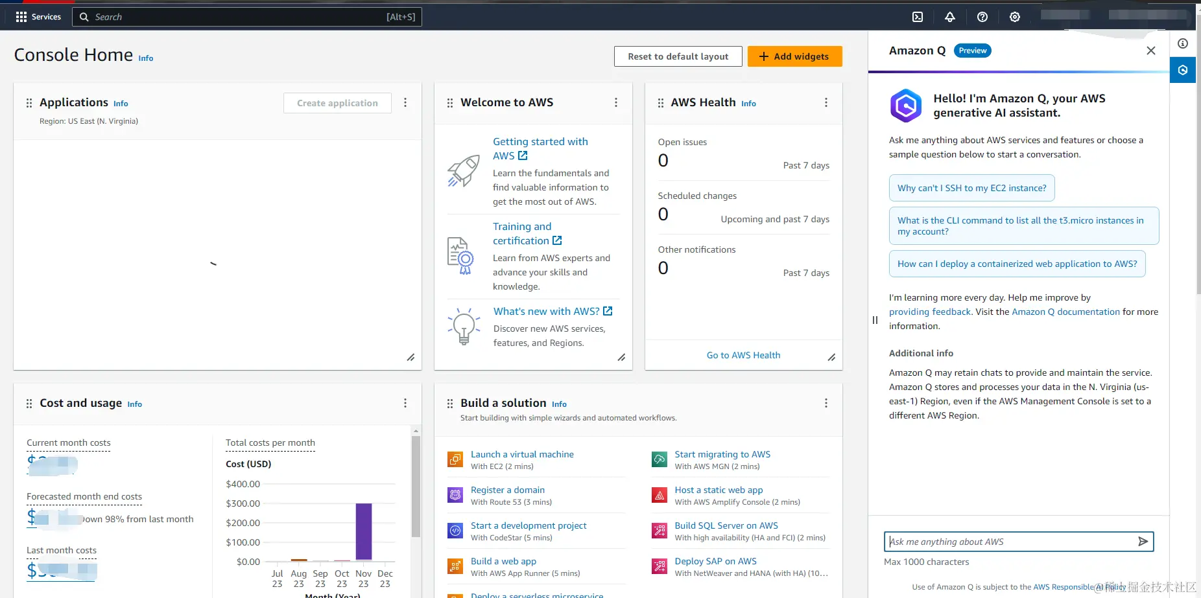Click the send arrow in Amazon Q chat
This screenshot has height=598, width=1201.
coord(1143,542)
